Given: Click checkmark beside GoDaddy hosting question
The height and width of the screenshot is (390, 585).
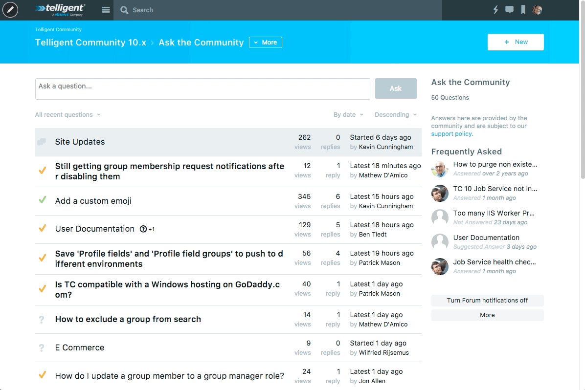Looking at the screenshot, I should coord(43,288).
